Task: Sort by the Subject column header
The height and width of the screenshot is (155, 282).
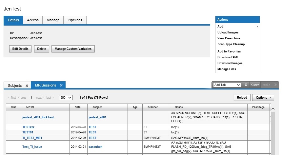Action: [108, 107]
